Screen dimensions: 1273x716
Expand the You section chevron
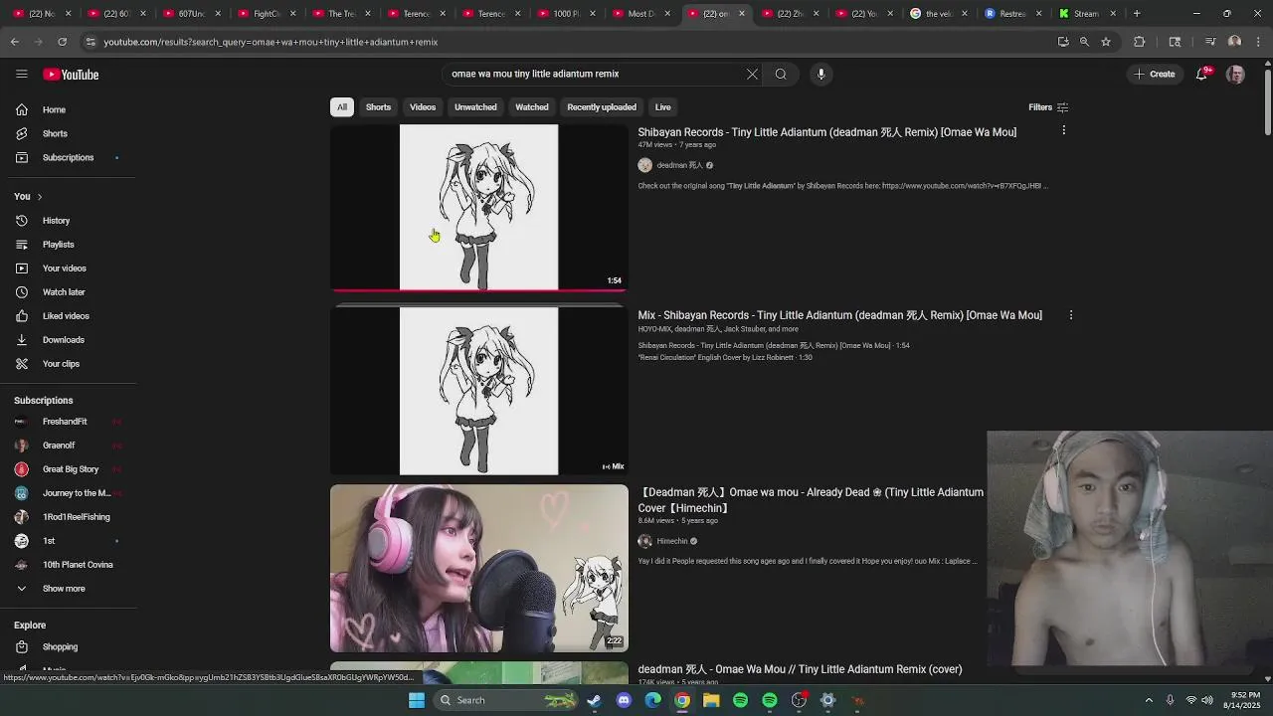40,197
